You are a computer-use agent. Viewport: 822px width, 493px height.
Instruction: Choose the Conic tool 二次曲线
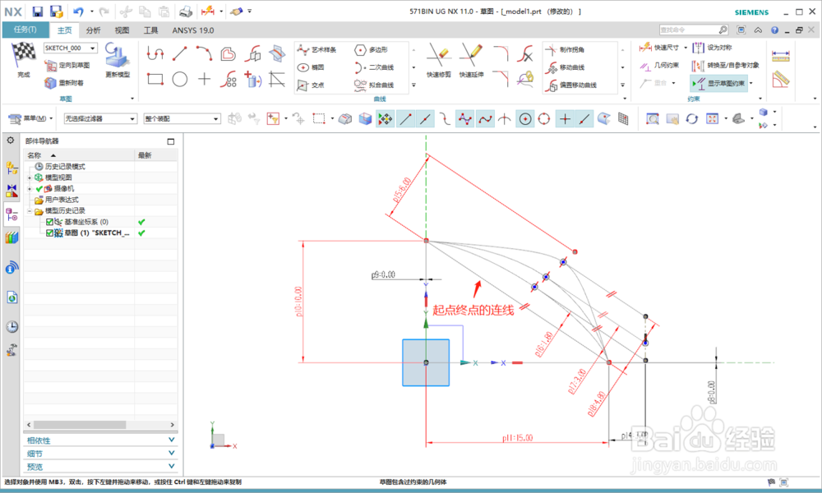click(x=374, y=67)
